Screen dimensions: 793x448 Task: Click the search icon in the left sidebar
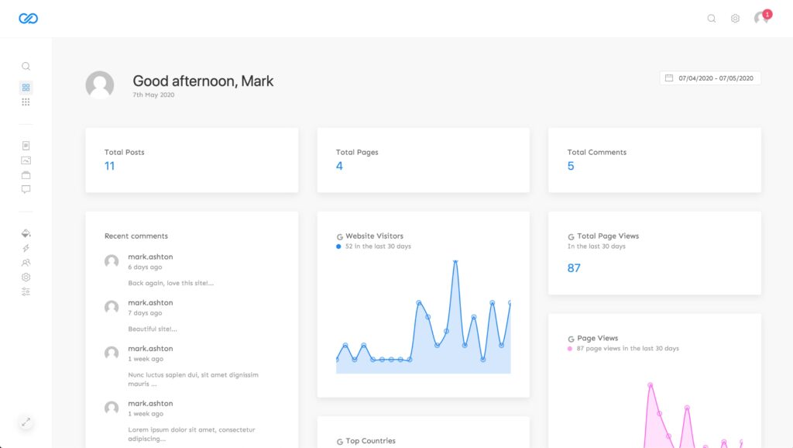point(26,67)
